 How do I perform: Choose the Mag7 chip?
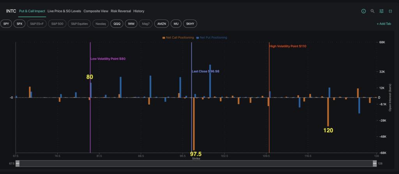coord(146,24)
